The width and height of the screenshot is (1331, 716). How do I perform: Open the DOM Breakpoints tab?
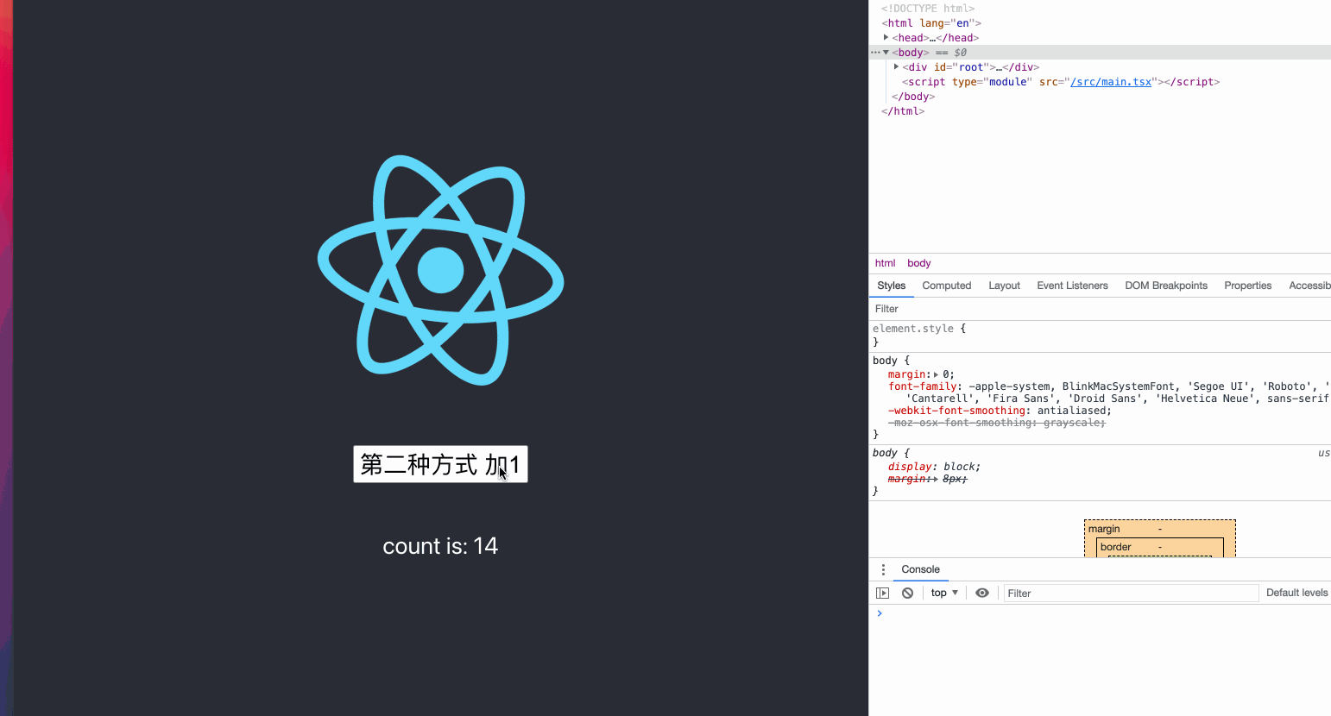tap(1165, 286)
